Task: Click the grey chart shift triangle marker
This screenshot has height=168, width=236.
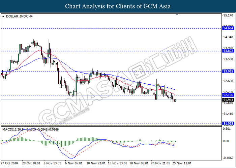Action: click(177, 14)
